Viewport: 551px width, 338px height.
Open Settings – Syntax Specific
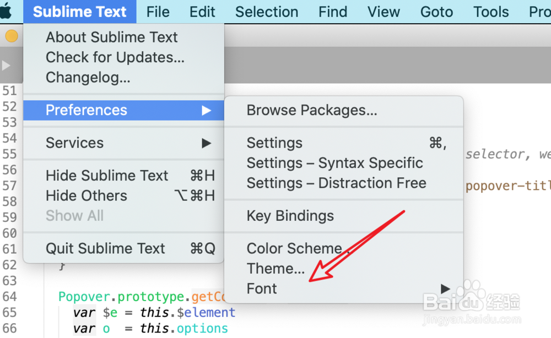click(x=334, y=163)
